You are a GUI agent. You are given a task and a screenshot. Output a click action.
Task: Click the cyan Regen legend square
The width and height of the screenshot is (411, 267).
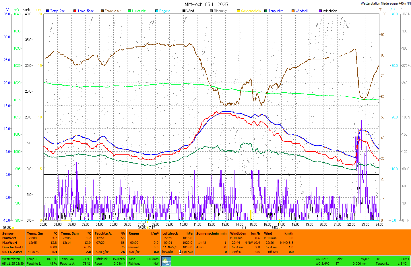(x=157, y=11)
